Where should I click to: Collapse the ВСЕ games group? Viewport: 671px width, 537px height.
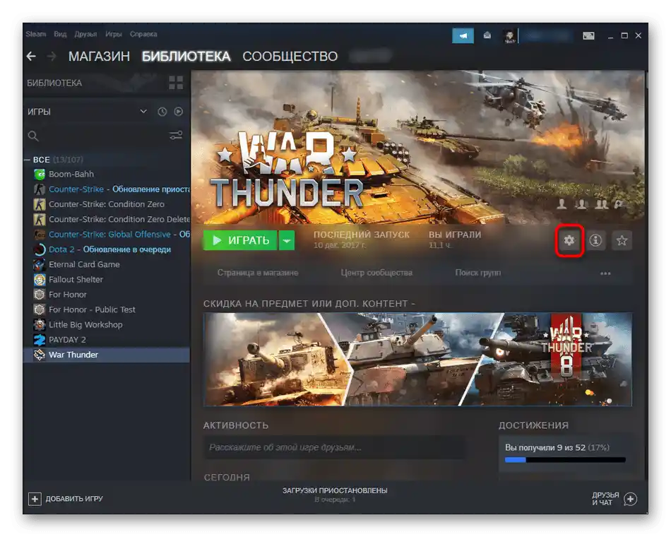(x=27, y=160)
